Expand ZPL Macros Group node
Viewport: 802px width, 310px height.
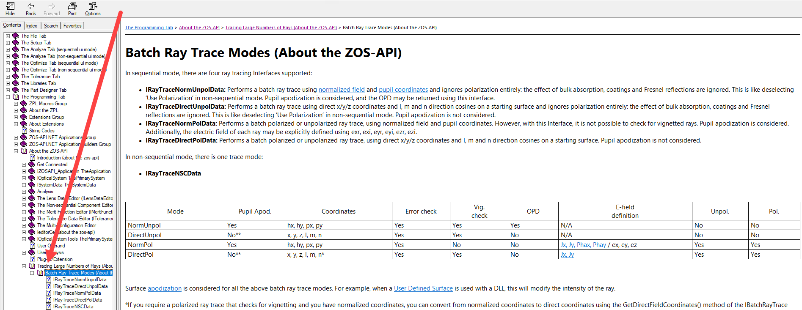16,104
